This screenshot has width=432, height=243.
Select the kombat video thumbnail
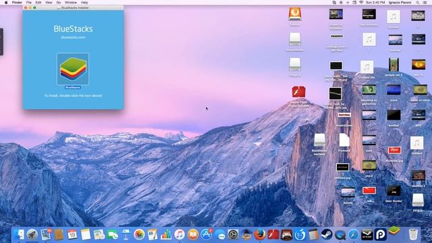(394, 115)
